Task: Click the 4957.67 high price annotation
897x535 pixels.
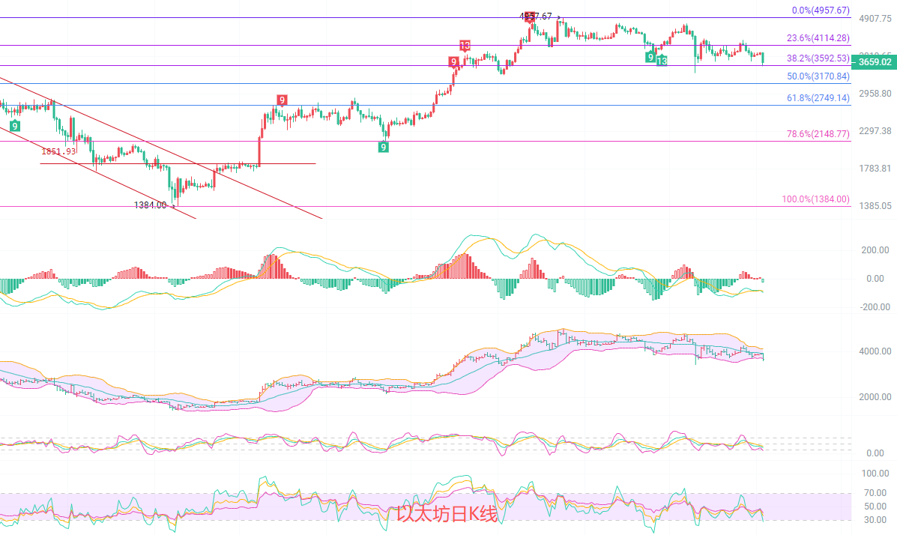Action: pos(536,16)
